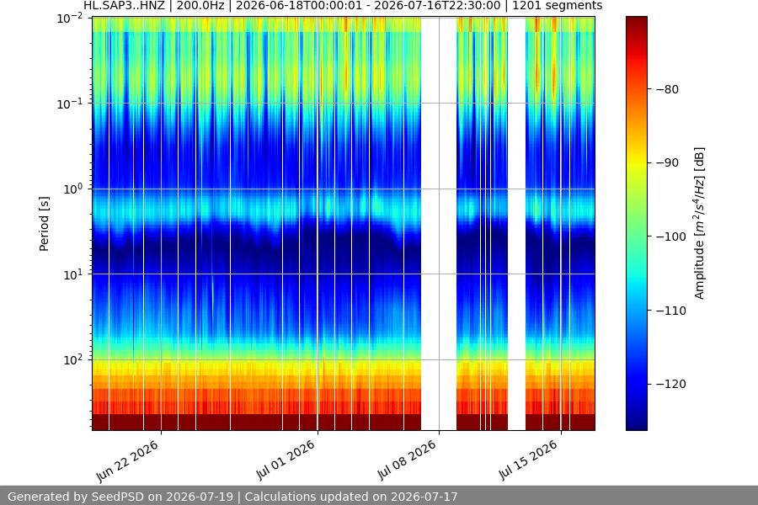Click the 'Generated by SeedPSD' footer text
This screenshot has height=505, width=758.
pos(232,497)
